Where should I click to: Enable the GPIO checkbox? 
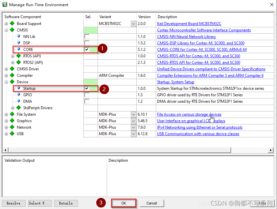pos(87,95)
